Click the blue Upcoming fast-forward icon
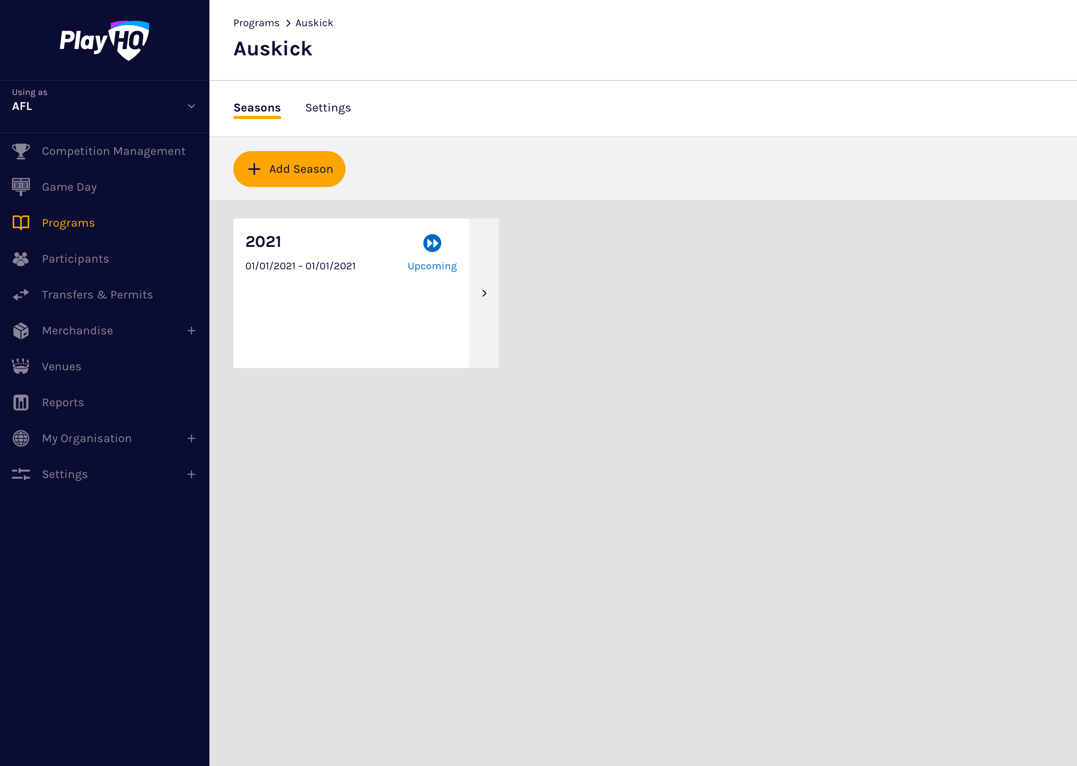The height and width of the screenshot is (766, 1077). click(x=432, y=243)
